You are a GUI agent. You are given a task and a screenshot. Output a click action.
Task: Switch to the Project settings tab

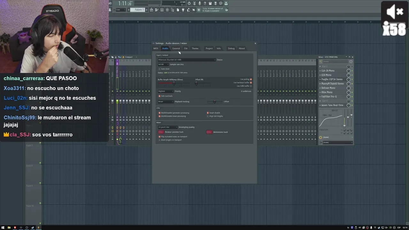[209, 49]
